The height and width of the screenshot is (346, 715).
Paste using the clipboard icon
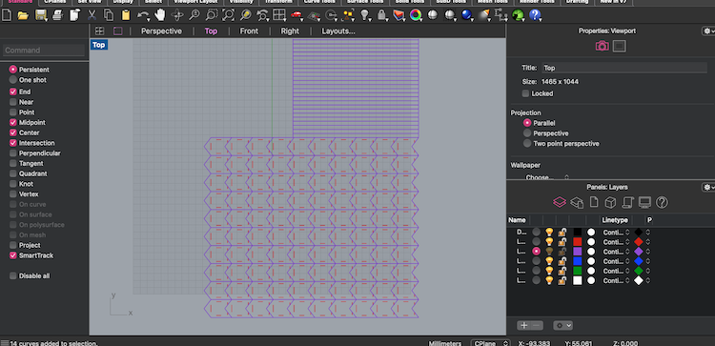(126, 15)
